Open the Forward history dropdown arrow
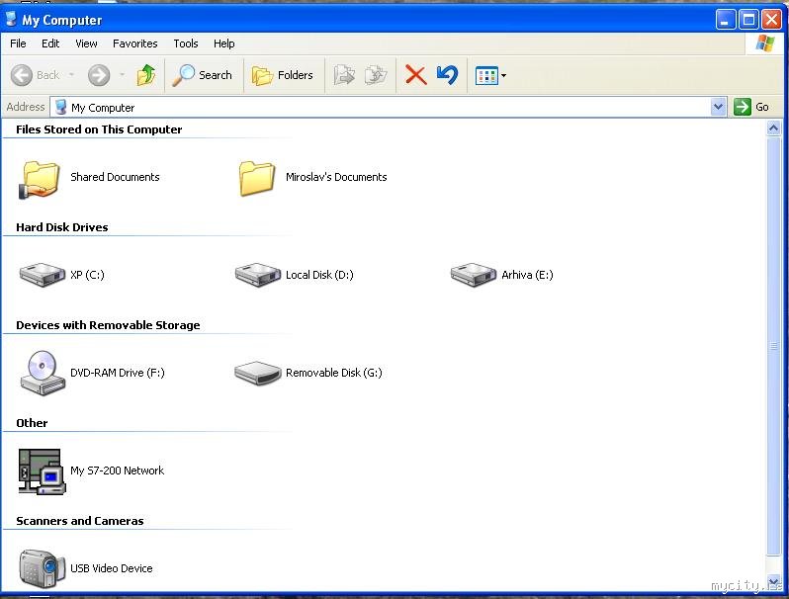This screenshot has width=789, height=599. 122,75
